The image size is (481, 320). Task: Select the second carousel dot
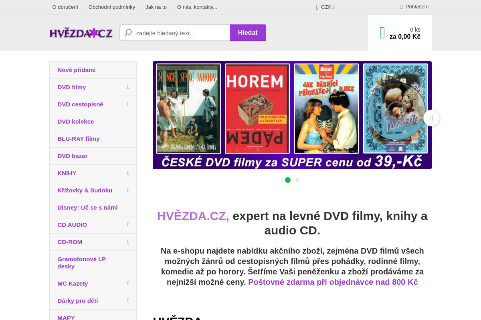297,180
